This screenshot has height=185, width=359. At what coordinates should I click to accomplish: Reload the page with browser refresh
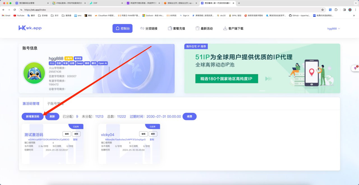15,10
